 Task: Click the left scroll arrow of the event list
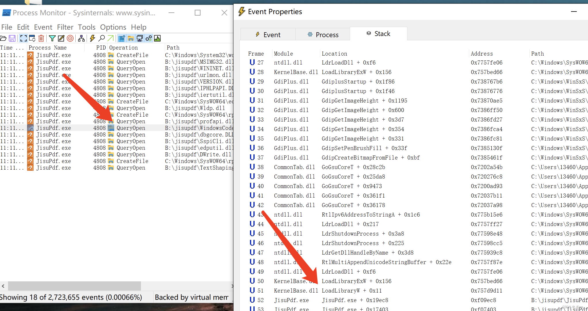(3, 286)
